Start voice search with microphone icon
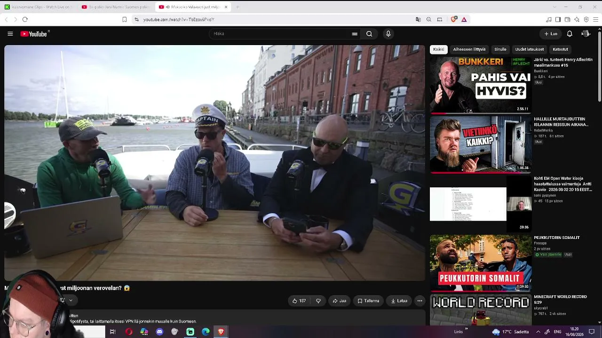Screen dimensions: 602x338 (x=388, y=34)
